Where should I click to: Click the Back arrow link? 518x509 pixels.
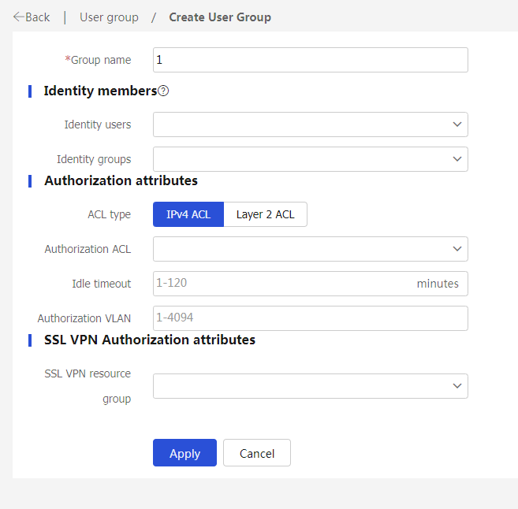(x=32, y=17)
